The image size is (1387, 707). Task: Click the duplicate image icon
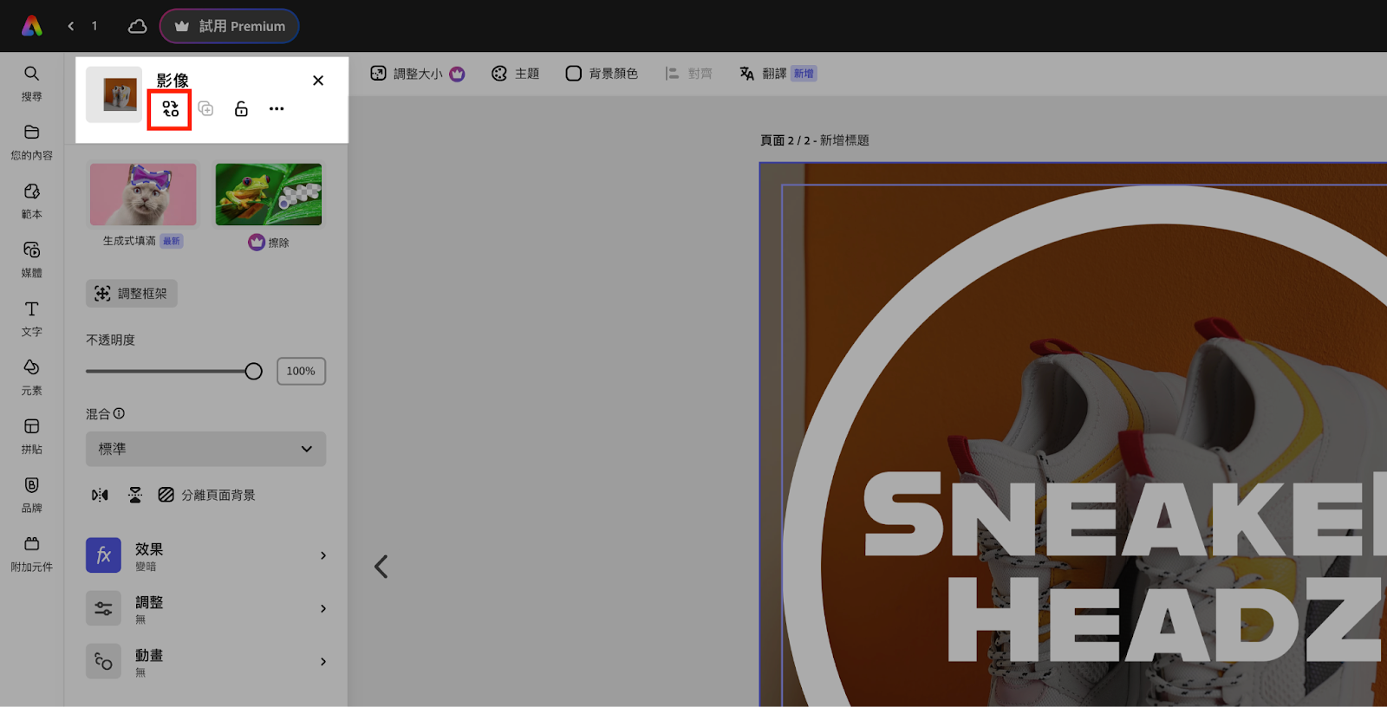tap(205, 109)
